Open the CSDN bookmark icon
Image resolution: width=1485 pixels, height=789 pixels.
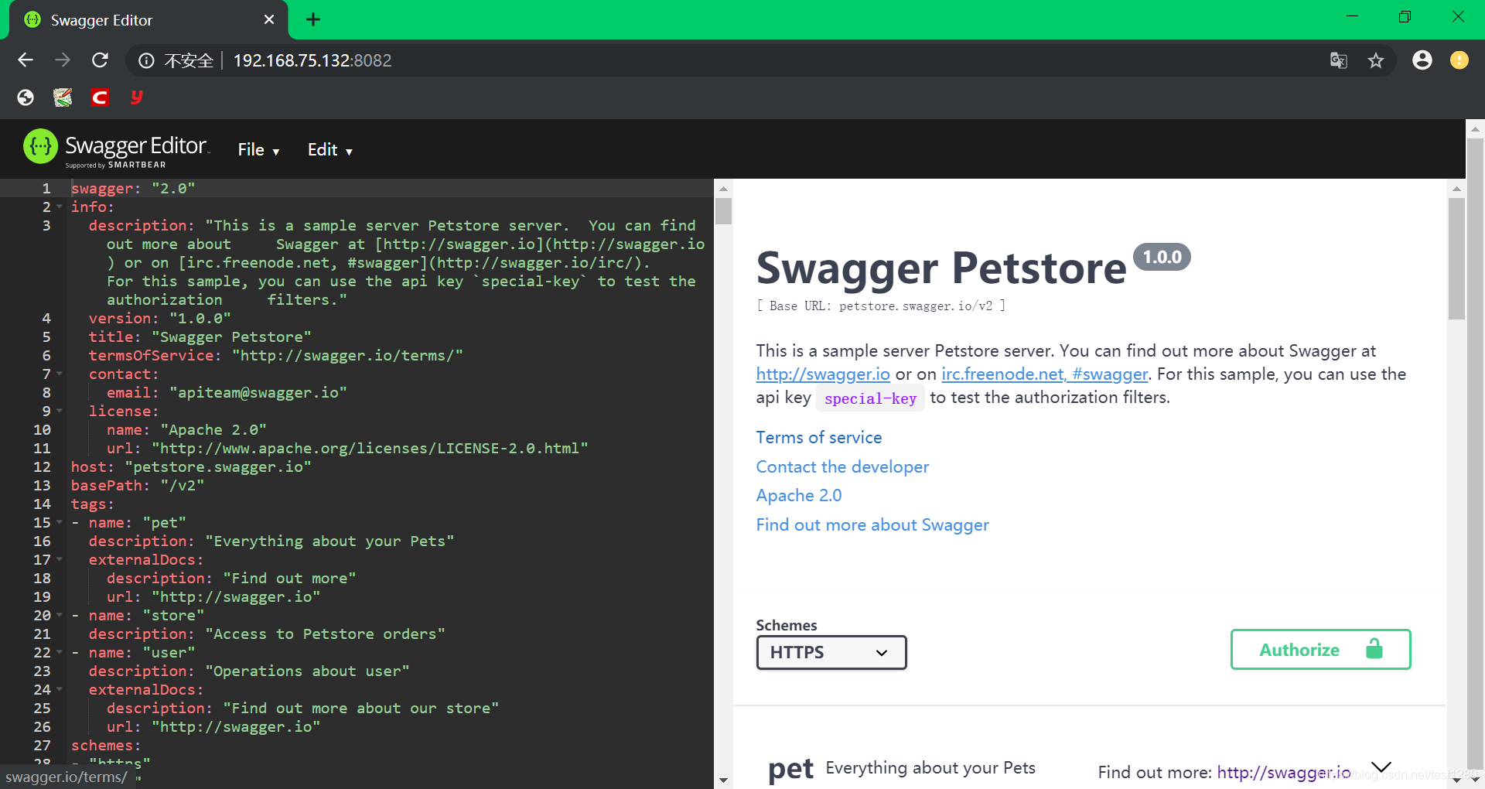point(99,97)
